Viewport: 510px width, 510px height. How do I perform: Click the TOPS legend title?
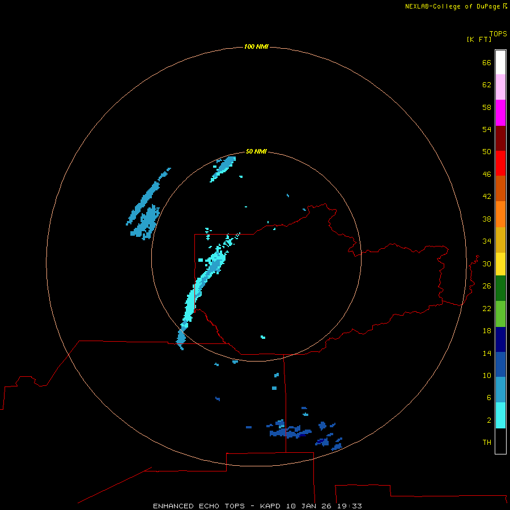pos(498,33)
